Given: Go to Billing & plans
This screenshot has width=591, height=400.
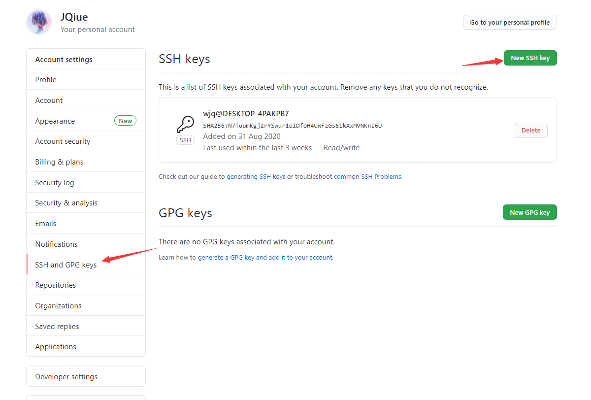Looking at the screenshot, I should 59,162.
